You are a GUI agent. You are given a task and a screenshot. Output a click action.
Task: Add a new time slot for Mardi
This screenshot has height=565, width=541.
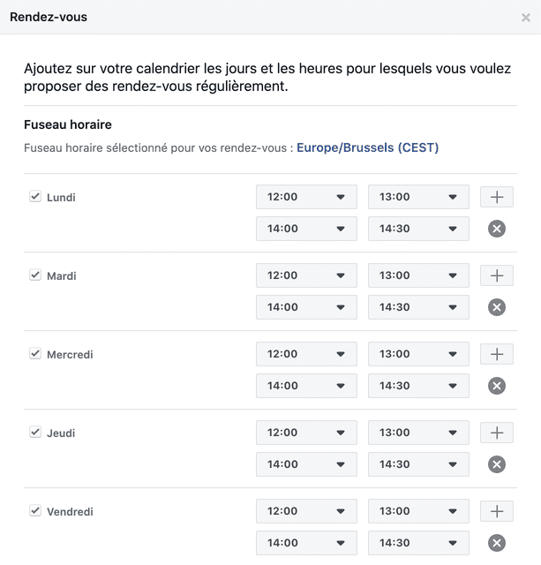(x=496, y=275)
